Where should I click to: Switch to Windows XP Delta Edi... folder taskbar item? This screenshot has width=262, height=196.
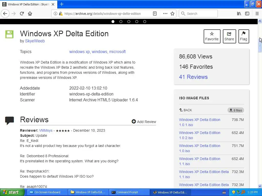[x=88, y=192]
